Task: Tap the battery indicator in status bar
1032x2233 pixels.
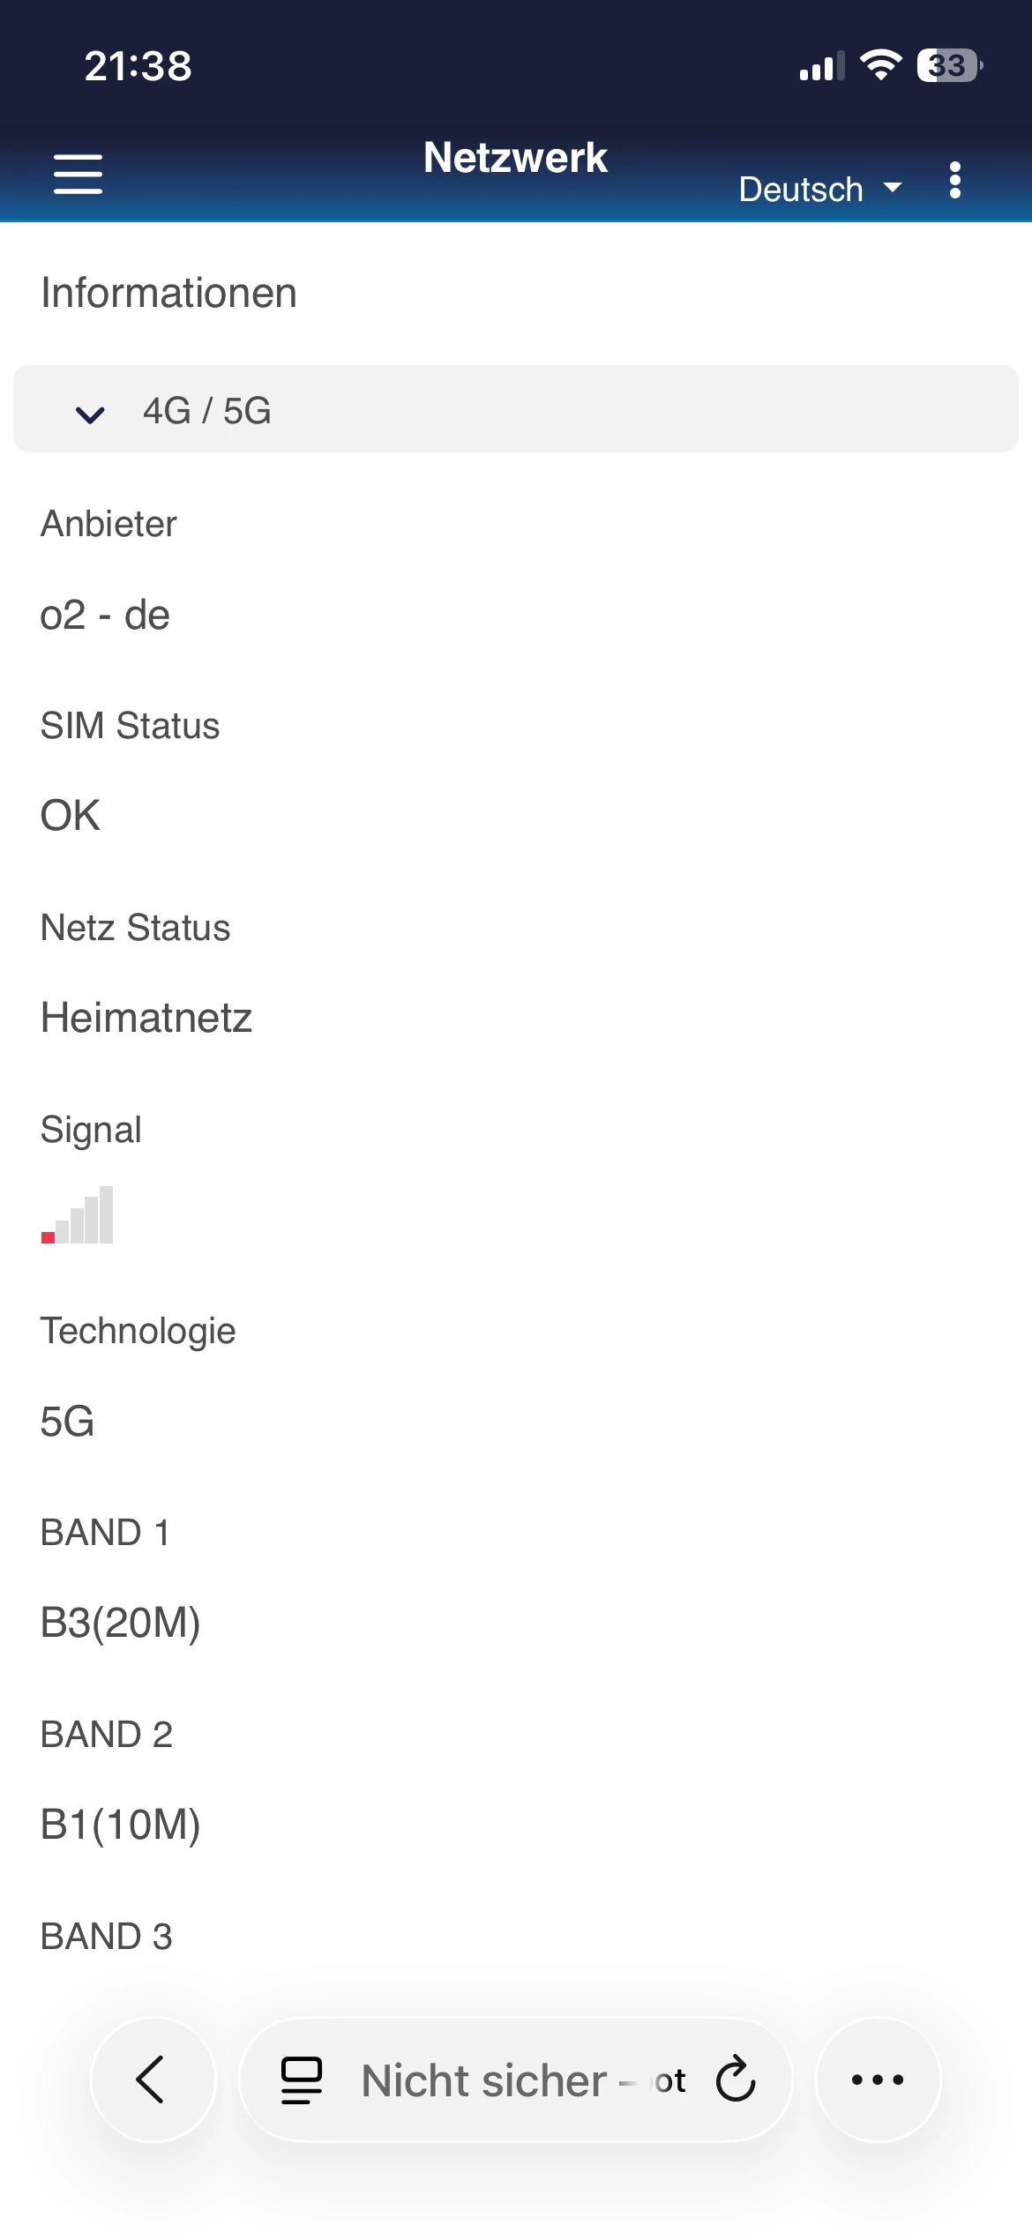Action: (949, 65)
